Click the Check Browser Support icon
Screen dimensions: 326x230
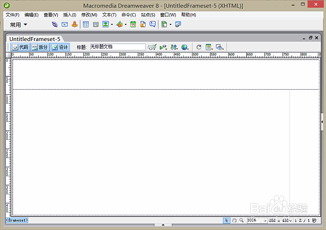[163, 47]
